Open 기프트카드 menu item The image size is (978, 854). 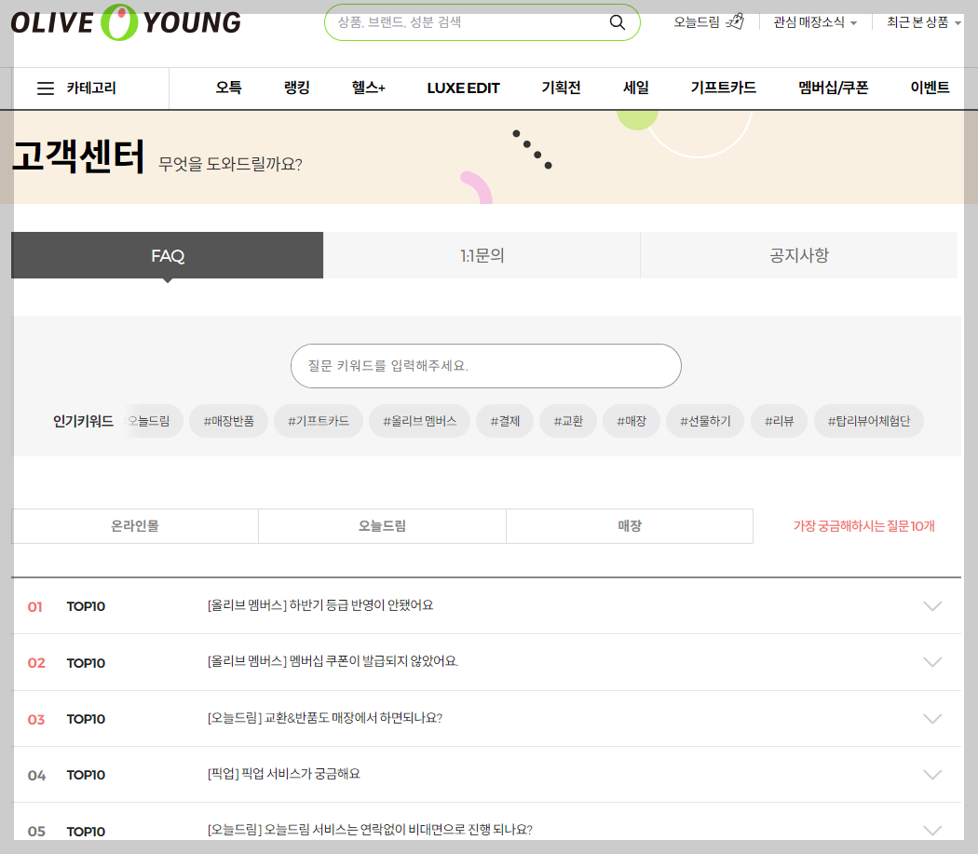tap(724, 88)
